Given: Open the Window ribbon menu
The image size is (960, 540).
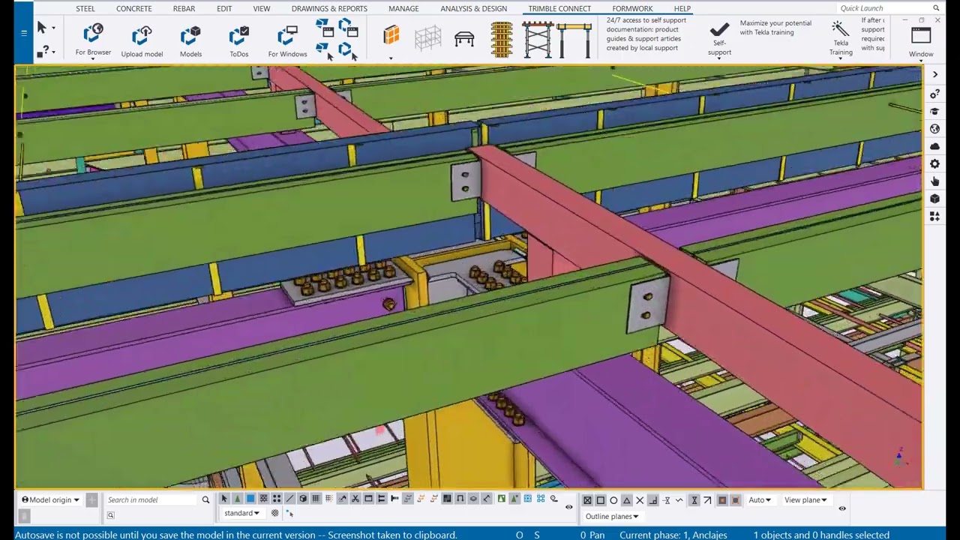Looking at the screenshot, I should point(921,41).
